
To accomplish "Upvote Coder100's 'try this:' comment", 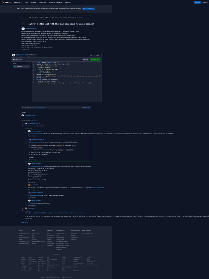I will (23, 208).
